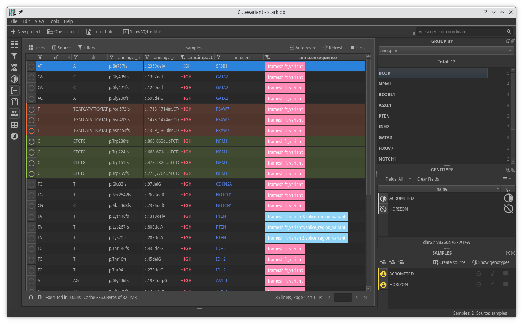Click the gene or coordinate search field
Viewport: 523px width, 324px height.
[x=460, y=31]
